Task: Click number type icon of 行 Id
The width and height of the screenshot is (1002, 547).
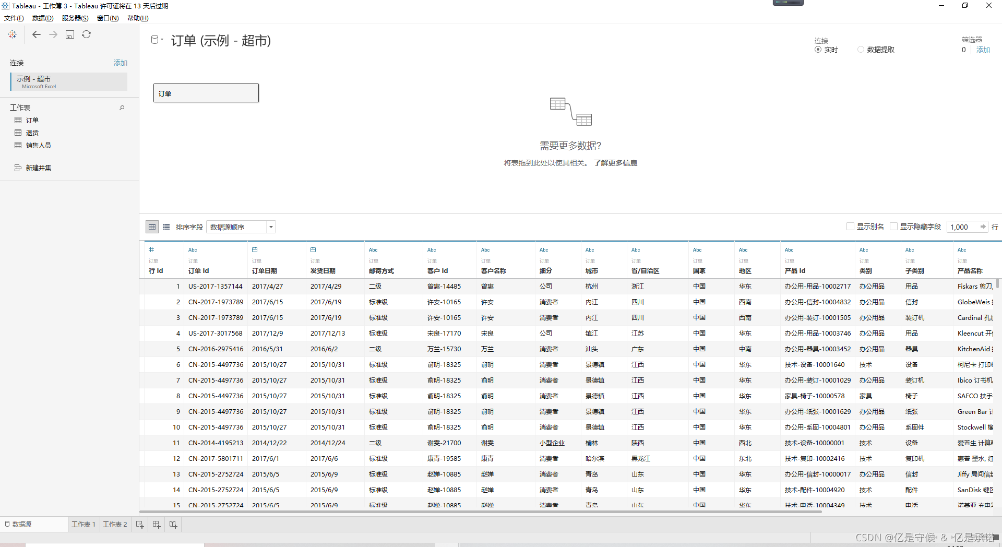Action: click(151, 249)
